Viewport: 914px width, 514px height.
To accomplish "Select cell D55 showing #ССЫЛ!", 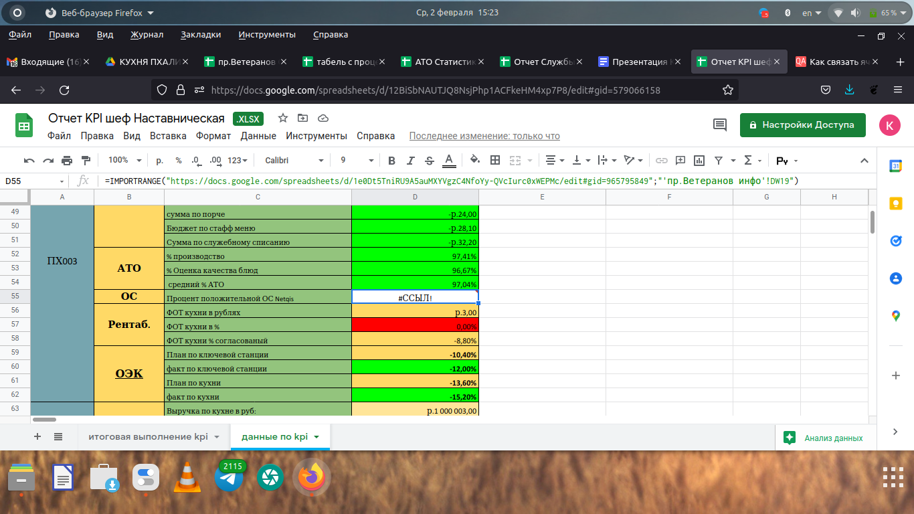I will click(415, 296).
